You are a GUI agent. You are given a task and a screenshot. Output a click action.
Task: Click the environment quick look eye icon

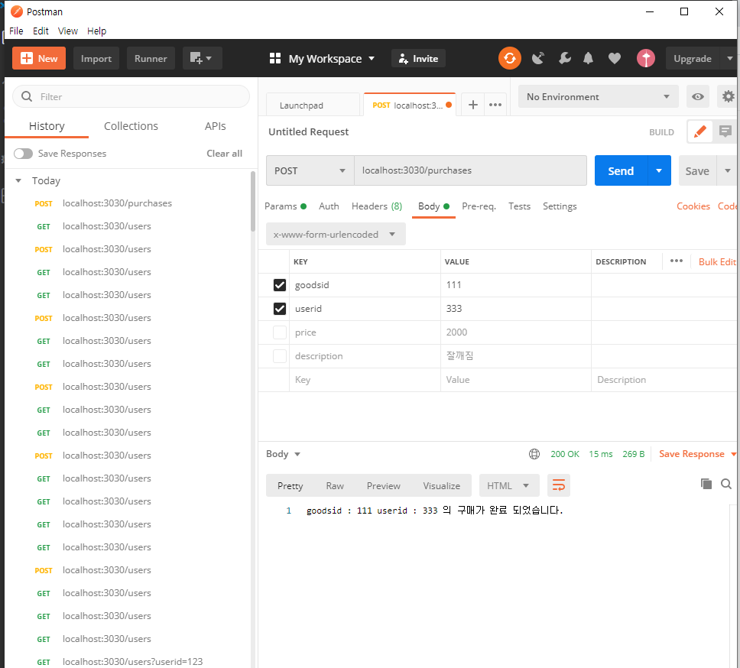(697, 97)
